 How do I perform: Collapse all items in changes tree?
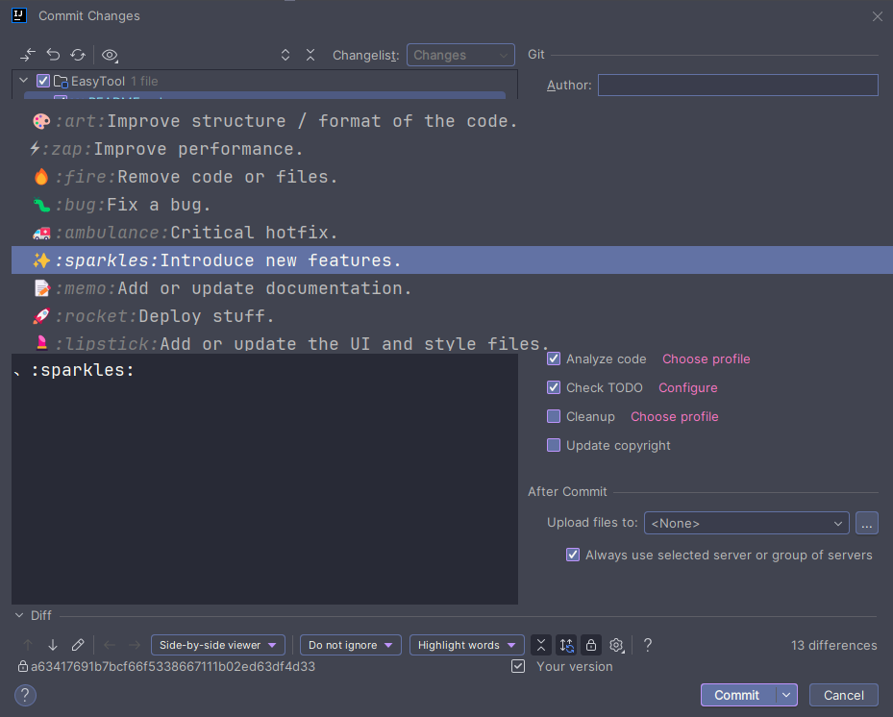click(310, 56)
